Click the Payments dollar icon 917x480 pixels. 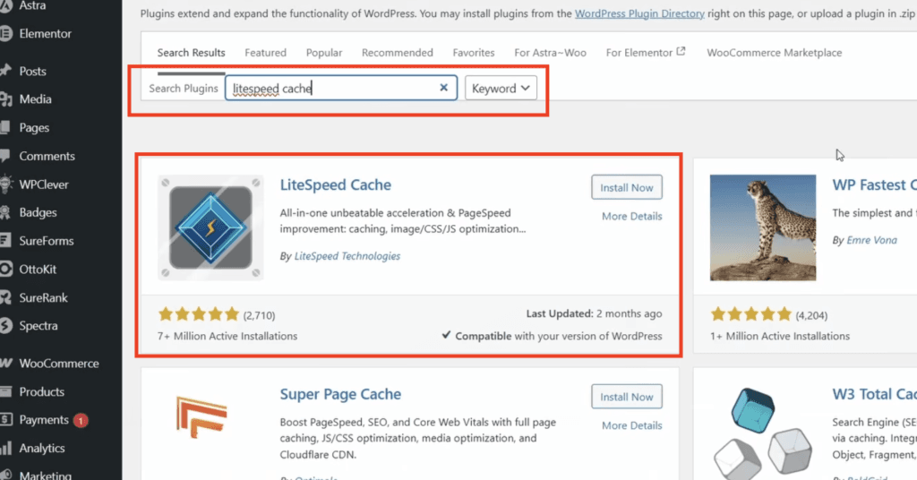click(x=5, y=420)
